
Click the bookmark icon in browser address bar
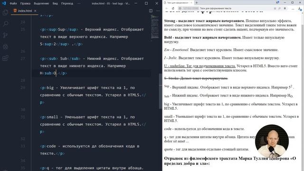[285, 9]
